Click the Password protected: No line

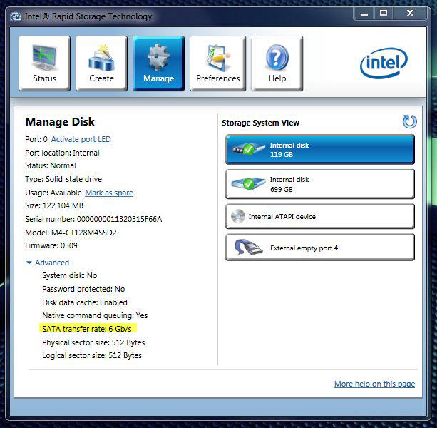point(83,289)
